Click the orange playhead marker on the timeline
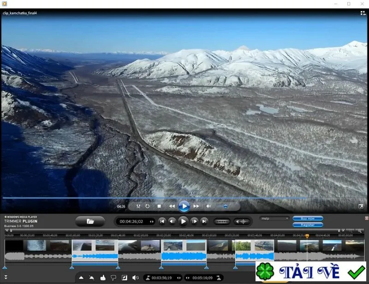This screenshot has height=284, width=369. (307, 236)
